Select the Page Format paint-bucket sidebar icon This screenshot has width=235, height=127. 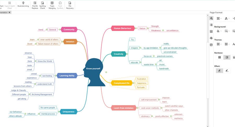coord(211,18)
